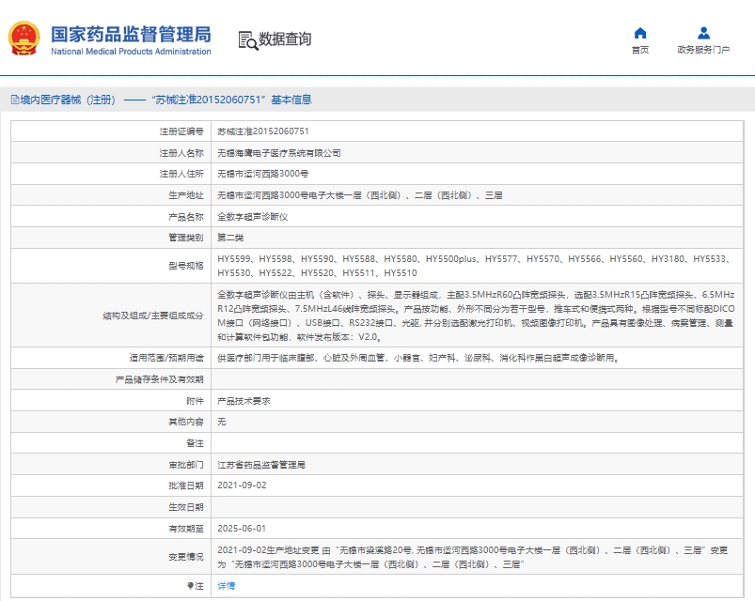Select the 其他内容 row label
The image size is (755, 601).
pos(186,422)
